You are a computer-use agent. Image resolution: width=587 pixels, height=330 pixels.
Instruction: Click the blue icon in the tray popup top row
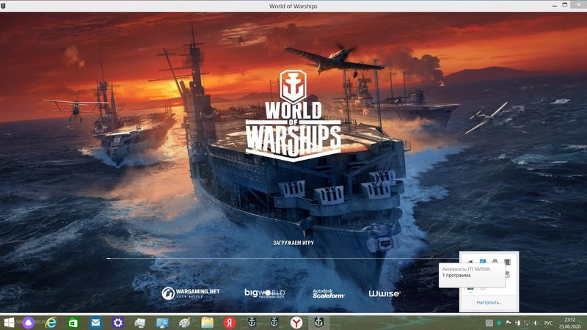(x=483, y=261)
